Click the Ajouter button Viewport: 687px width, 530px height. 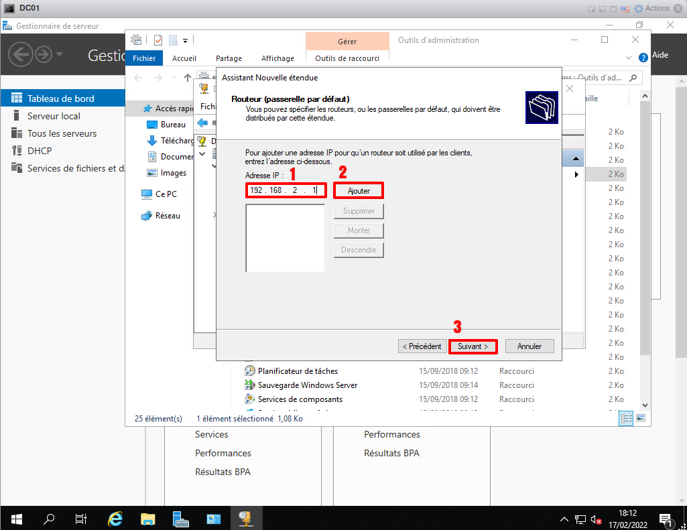click(359, 191)
